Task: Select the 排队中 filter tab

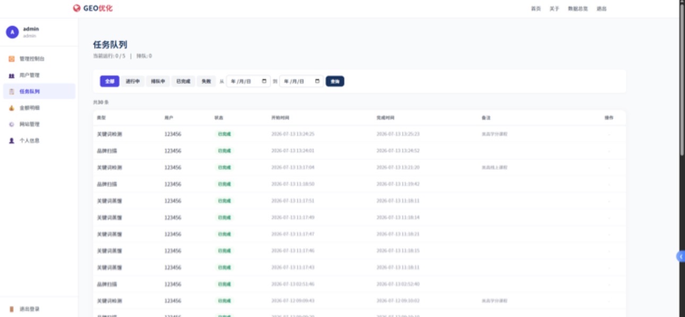Action: coord(158,81)
